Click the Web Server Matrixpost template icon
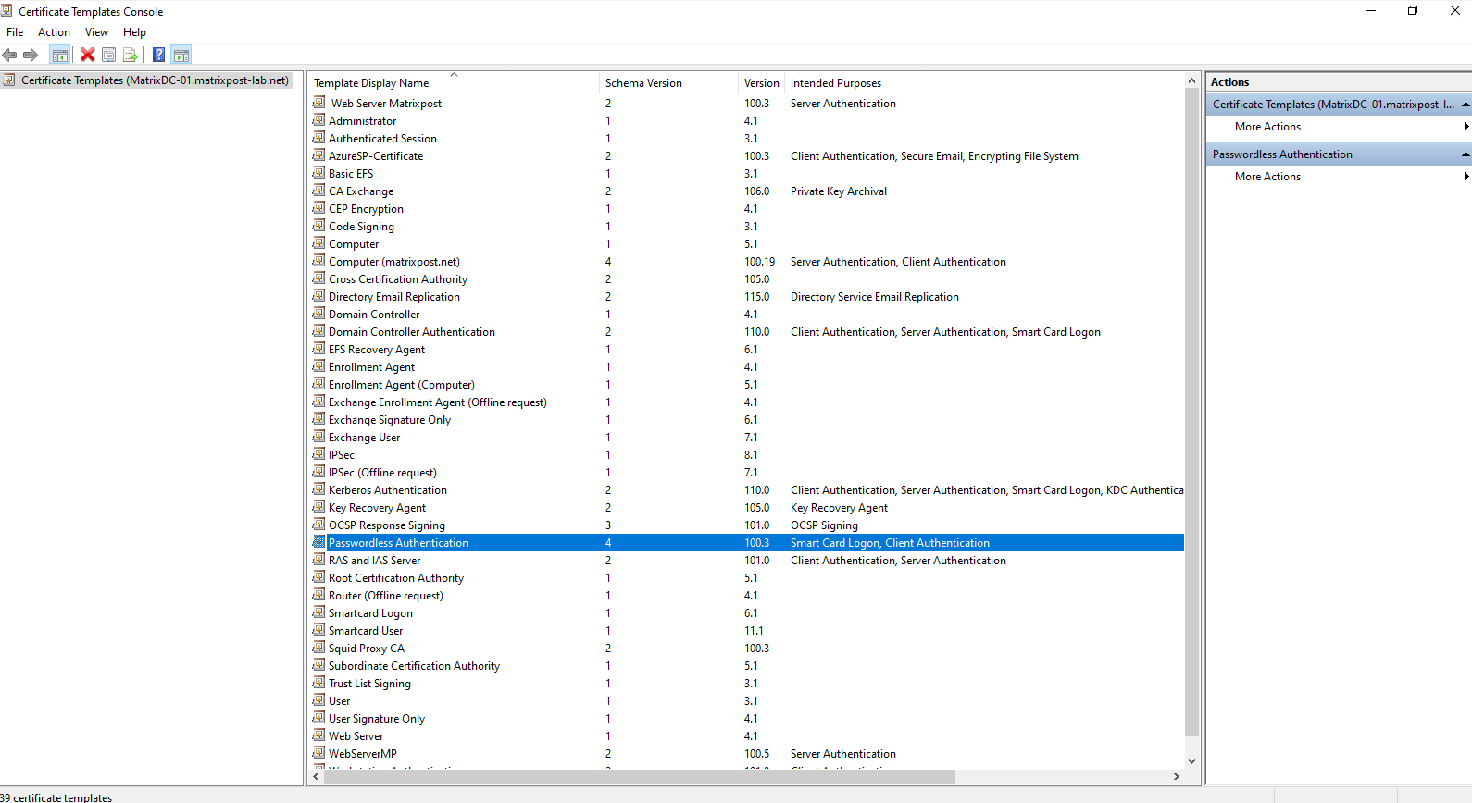 [319, 103]
